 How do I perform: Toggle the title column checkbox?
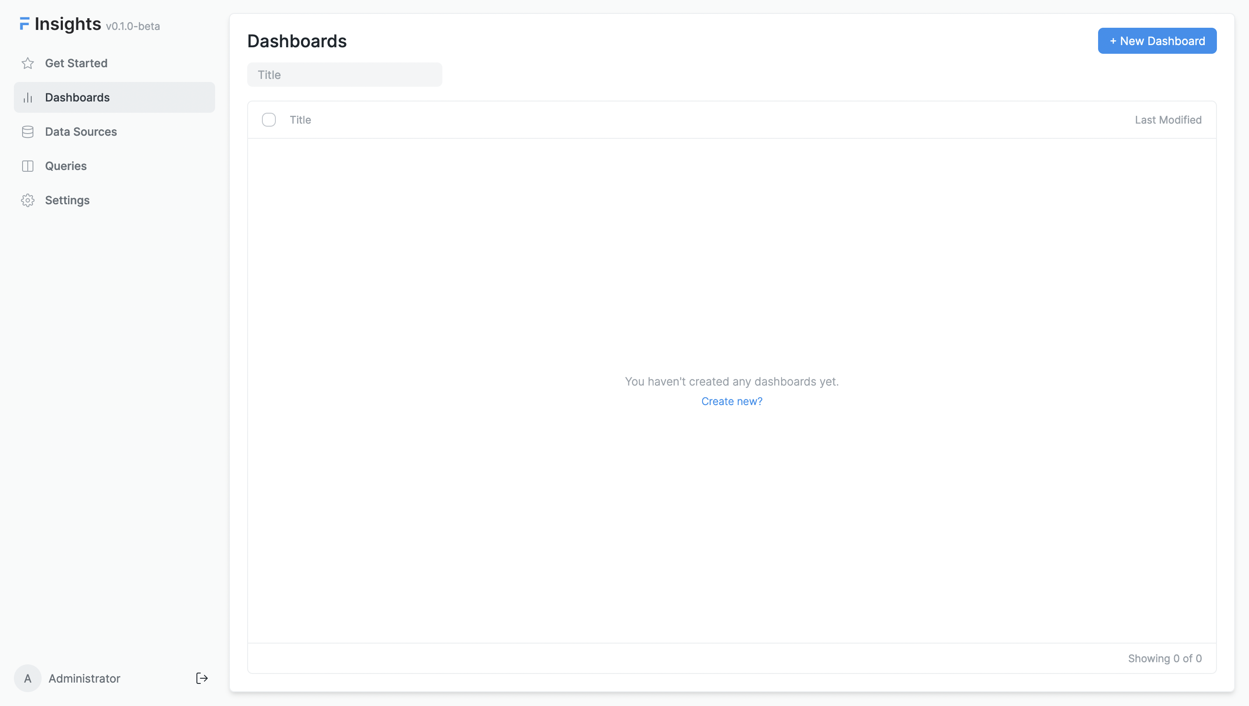[269, 120]
